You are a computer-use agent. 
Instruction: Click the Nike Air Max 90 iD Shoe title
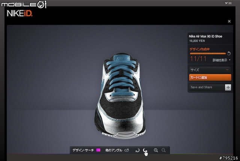click(x=205, y=36)
